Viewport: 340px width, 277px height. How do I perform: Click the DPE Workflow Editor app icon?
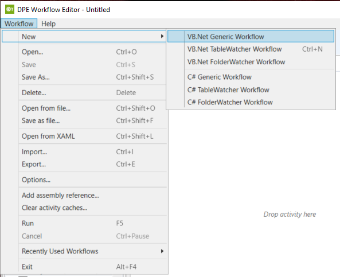click(x=10, y=9)
